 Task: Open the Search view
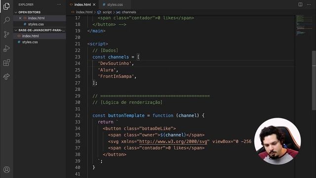(6, 20)
